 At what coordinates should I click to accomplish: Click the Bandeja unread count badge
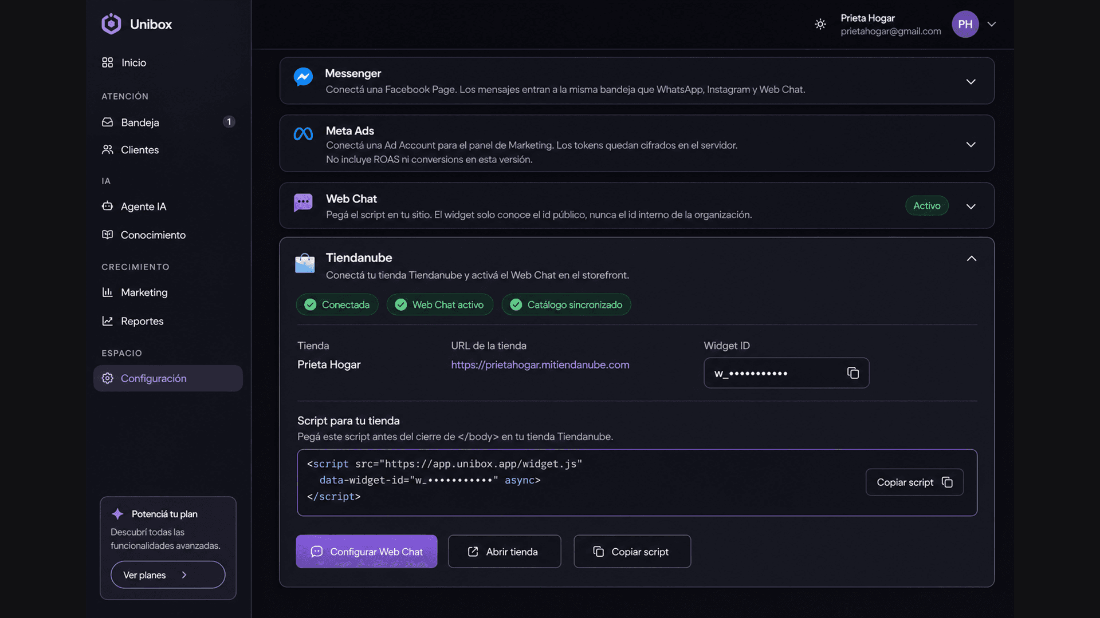pos(229,122)
